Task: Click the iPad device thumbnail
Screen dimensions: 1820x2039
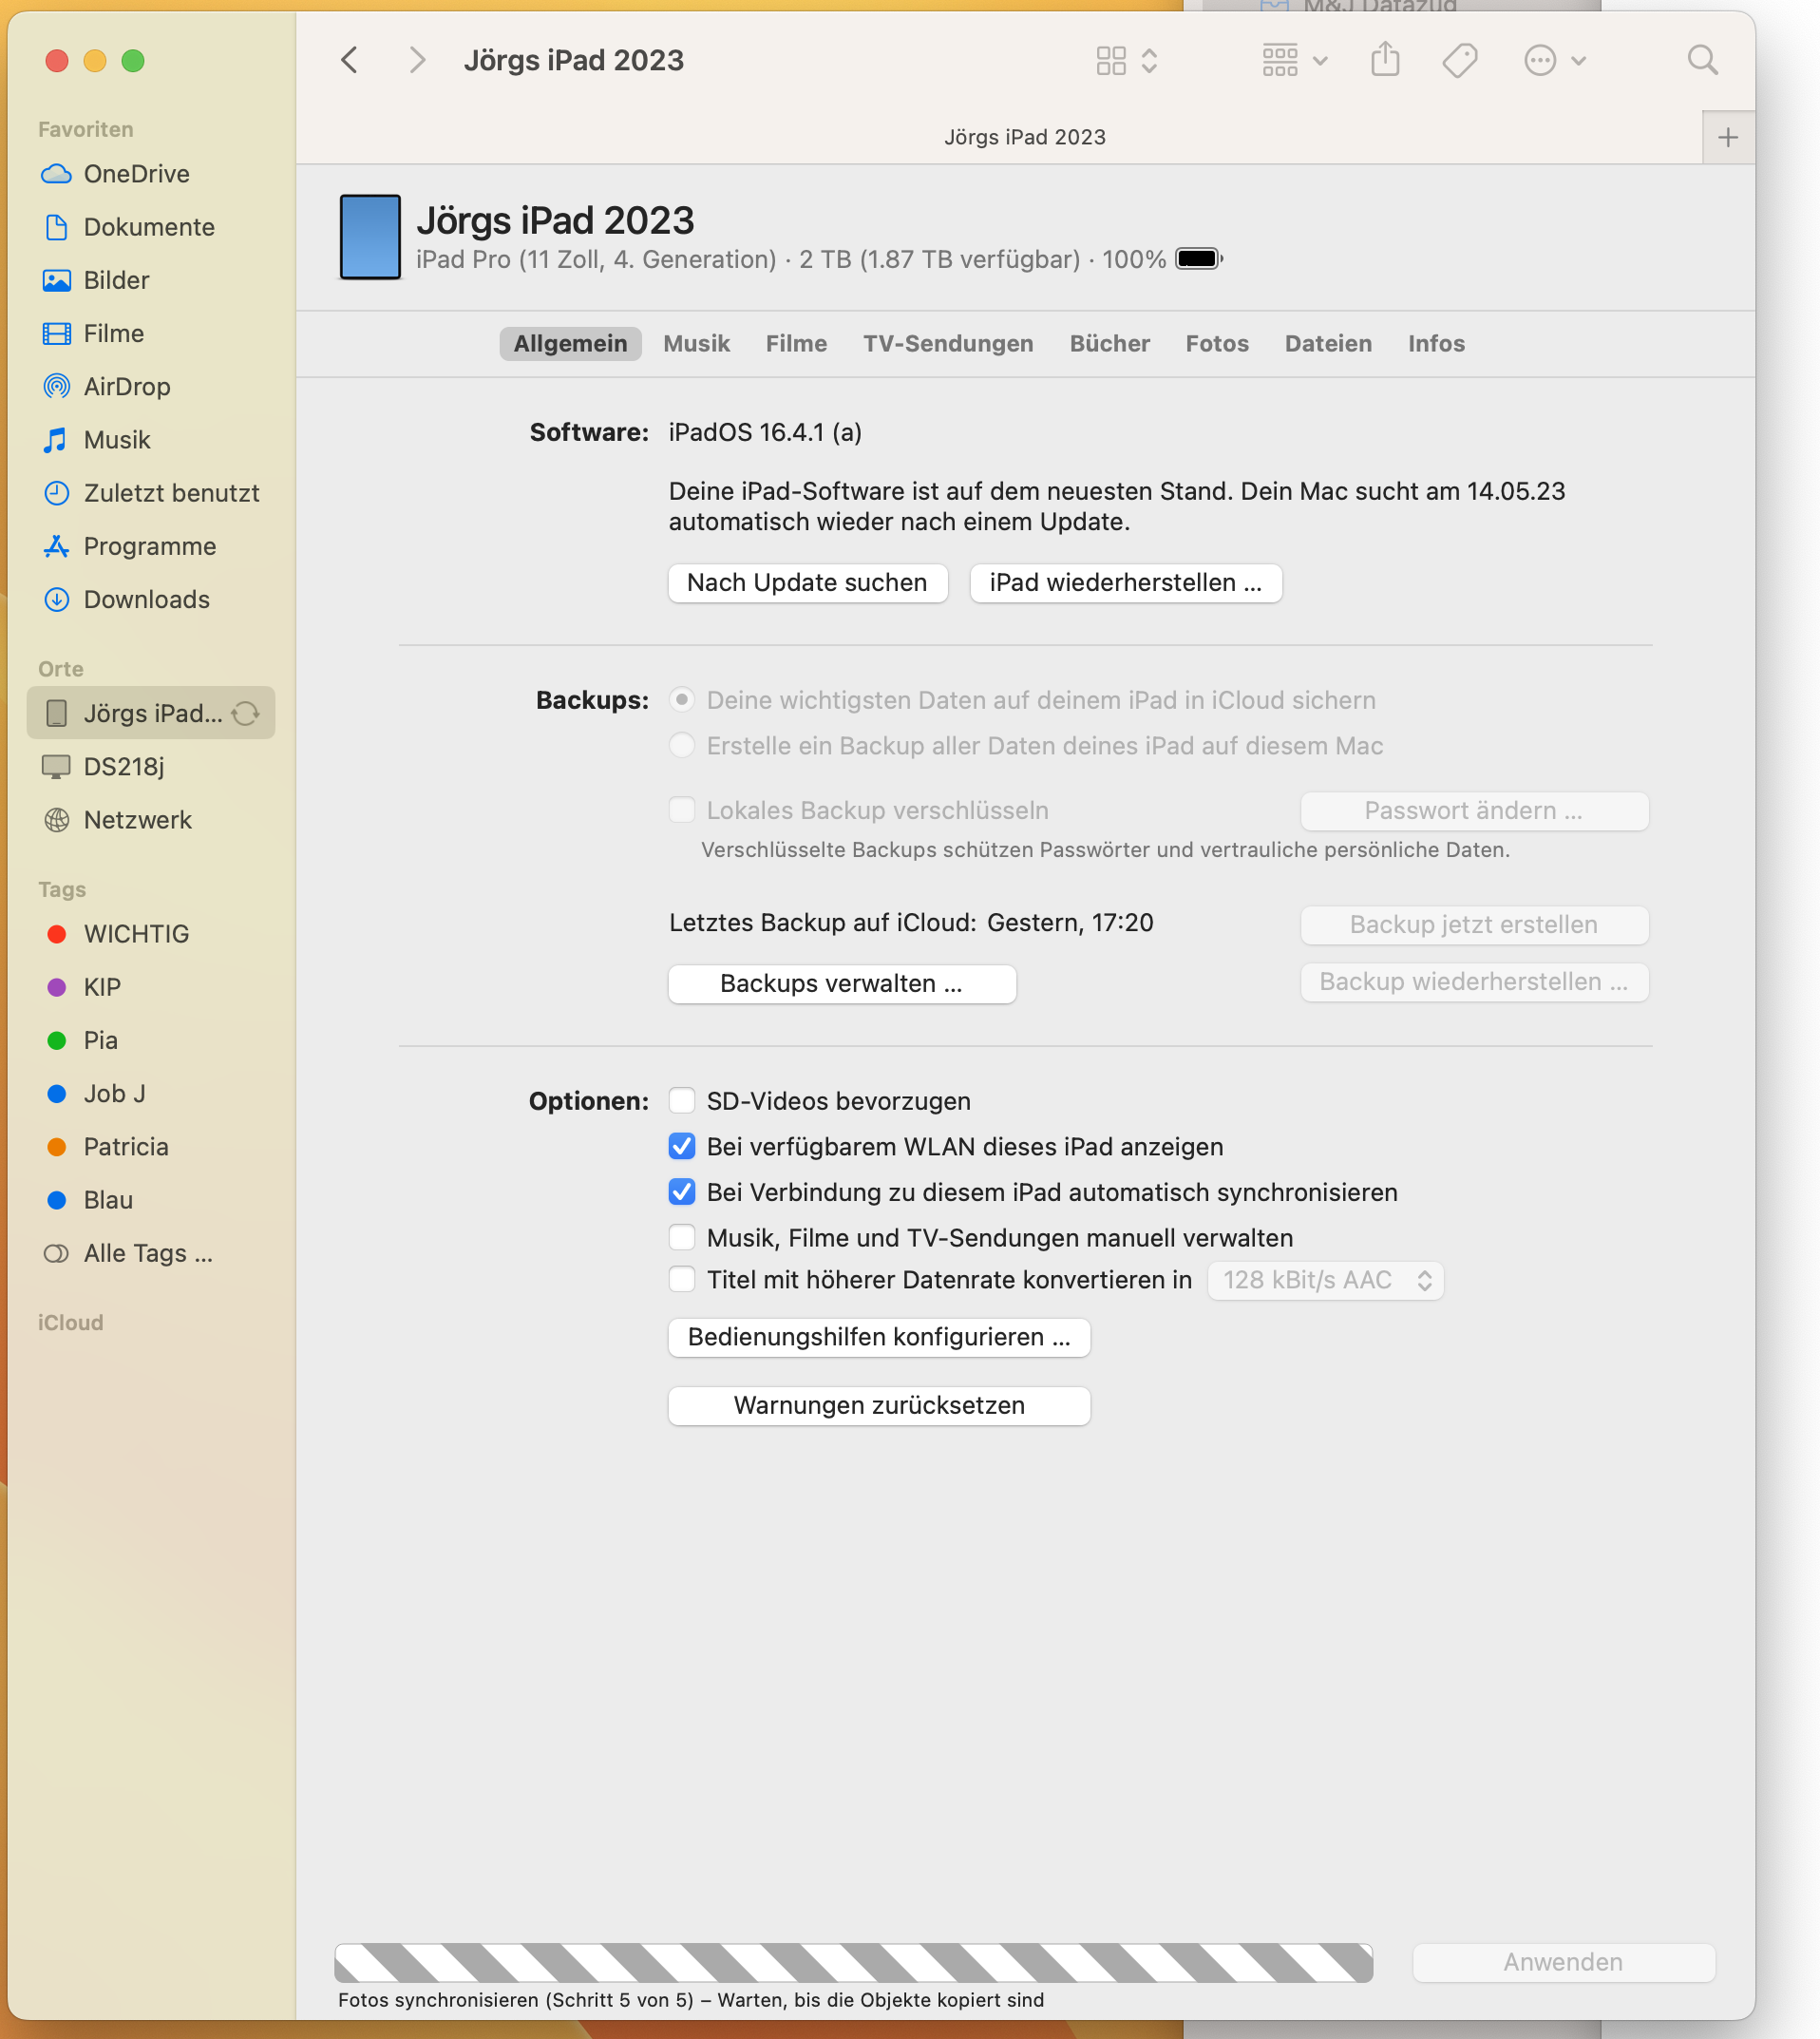Action: click(370, 237)
